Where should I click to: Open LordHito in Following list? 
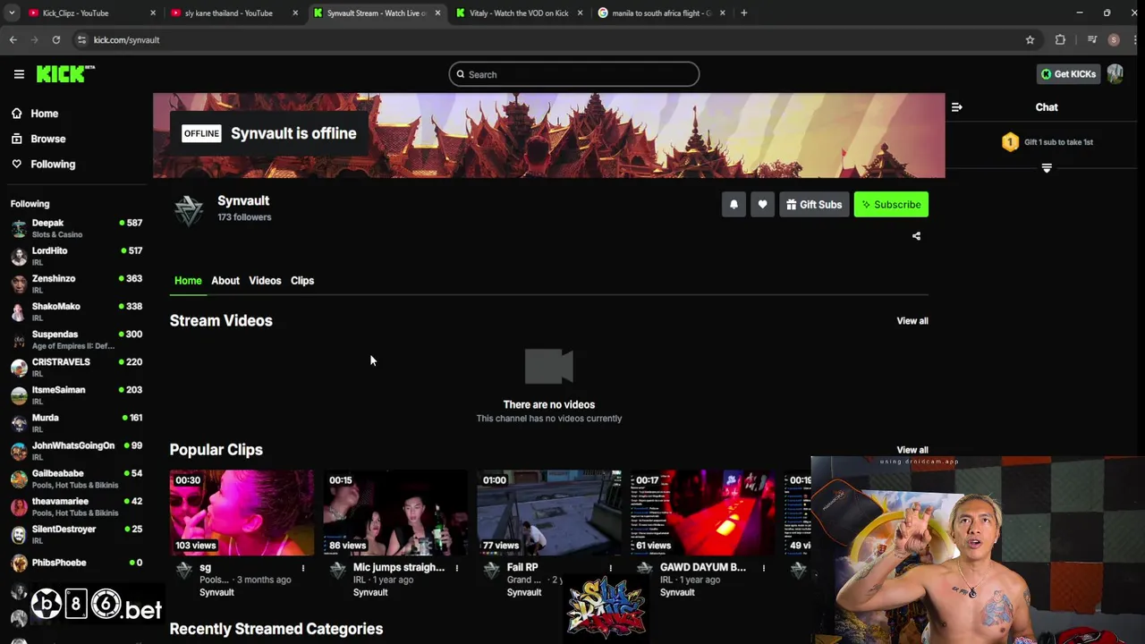tap(76, 256)
